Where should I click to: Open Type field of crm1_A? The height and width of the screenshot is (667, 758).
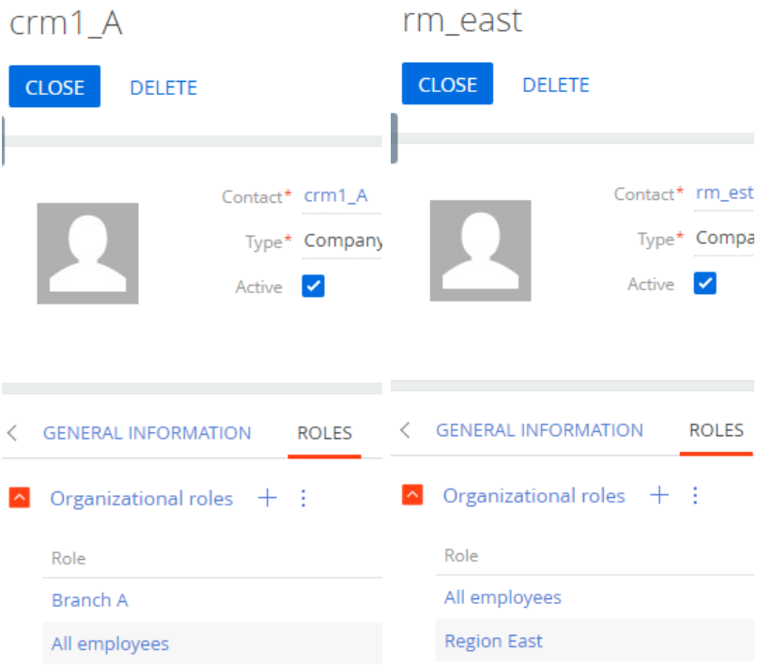pyautogui.click(x=342, y=240)
